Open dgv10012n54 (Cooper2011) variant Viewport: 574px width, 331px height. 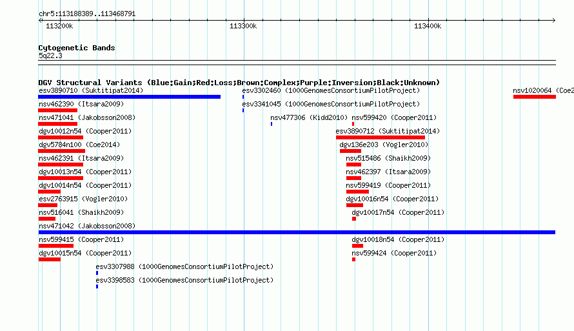point(85,131)
